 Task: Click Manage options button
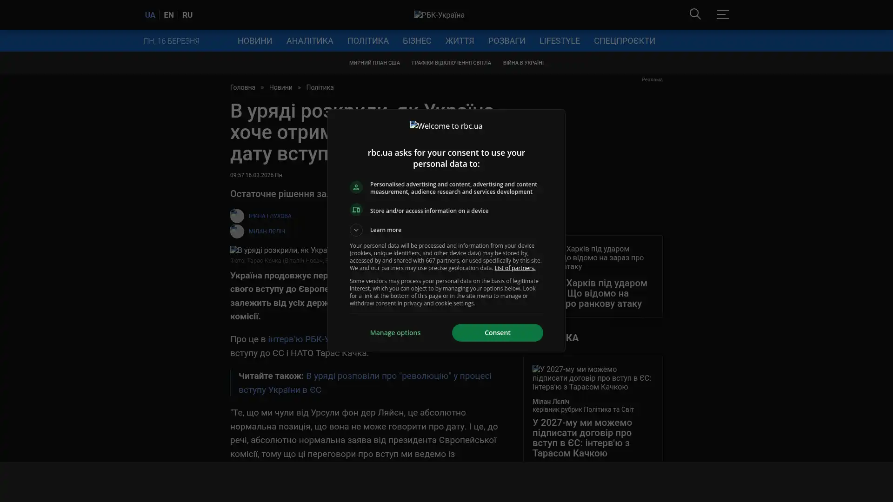pos(395,333)
